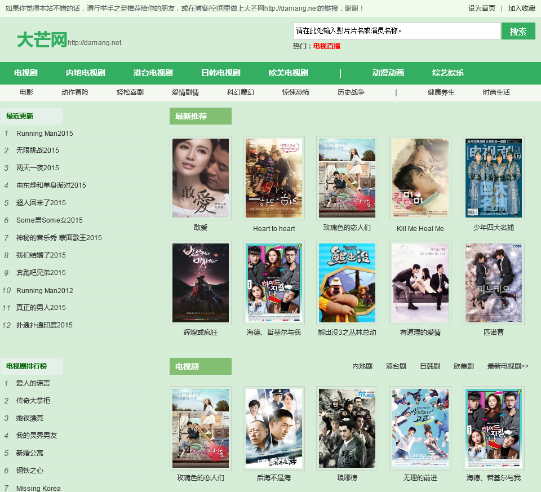
Task: Open 时尚生活 category
Action: pyautogui.click(x=496, y=92)
